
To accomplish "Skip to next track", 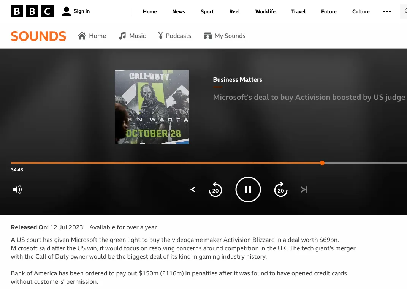I will click(x=304, y=190).
